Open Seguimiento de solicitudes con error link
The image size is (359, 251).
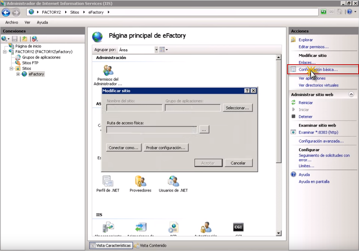(x=324, y=157)
